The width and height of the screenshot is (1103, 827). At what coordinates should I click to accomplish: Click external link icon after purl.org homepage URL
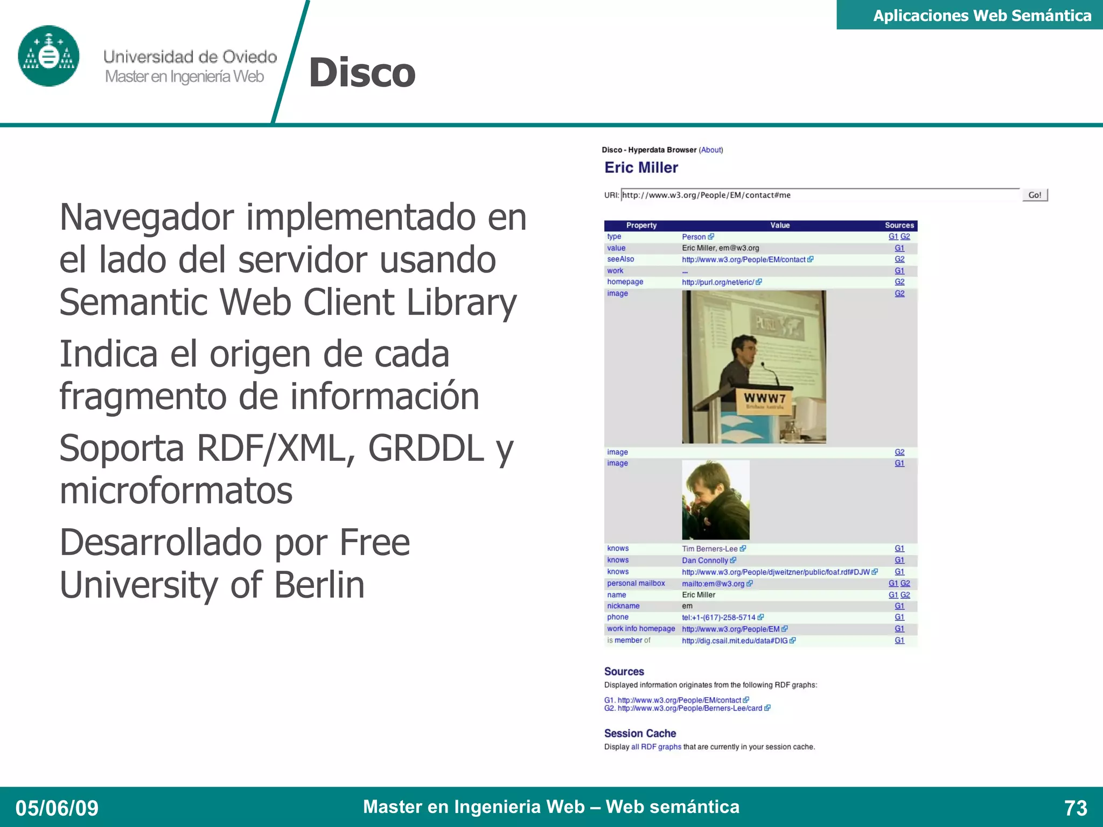[759, 282]
